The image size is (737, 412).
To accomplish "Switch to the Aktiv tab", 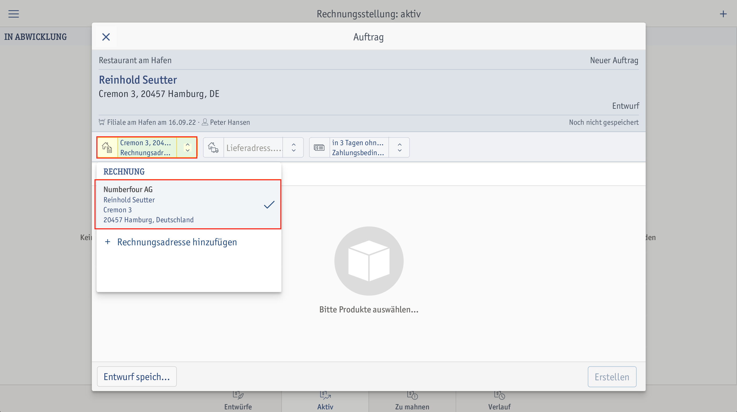I will pyautogui.click(x=325, y=401).
